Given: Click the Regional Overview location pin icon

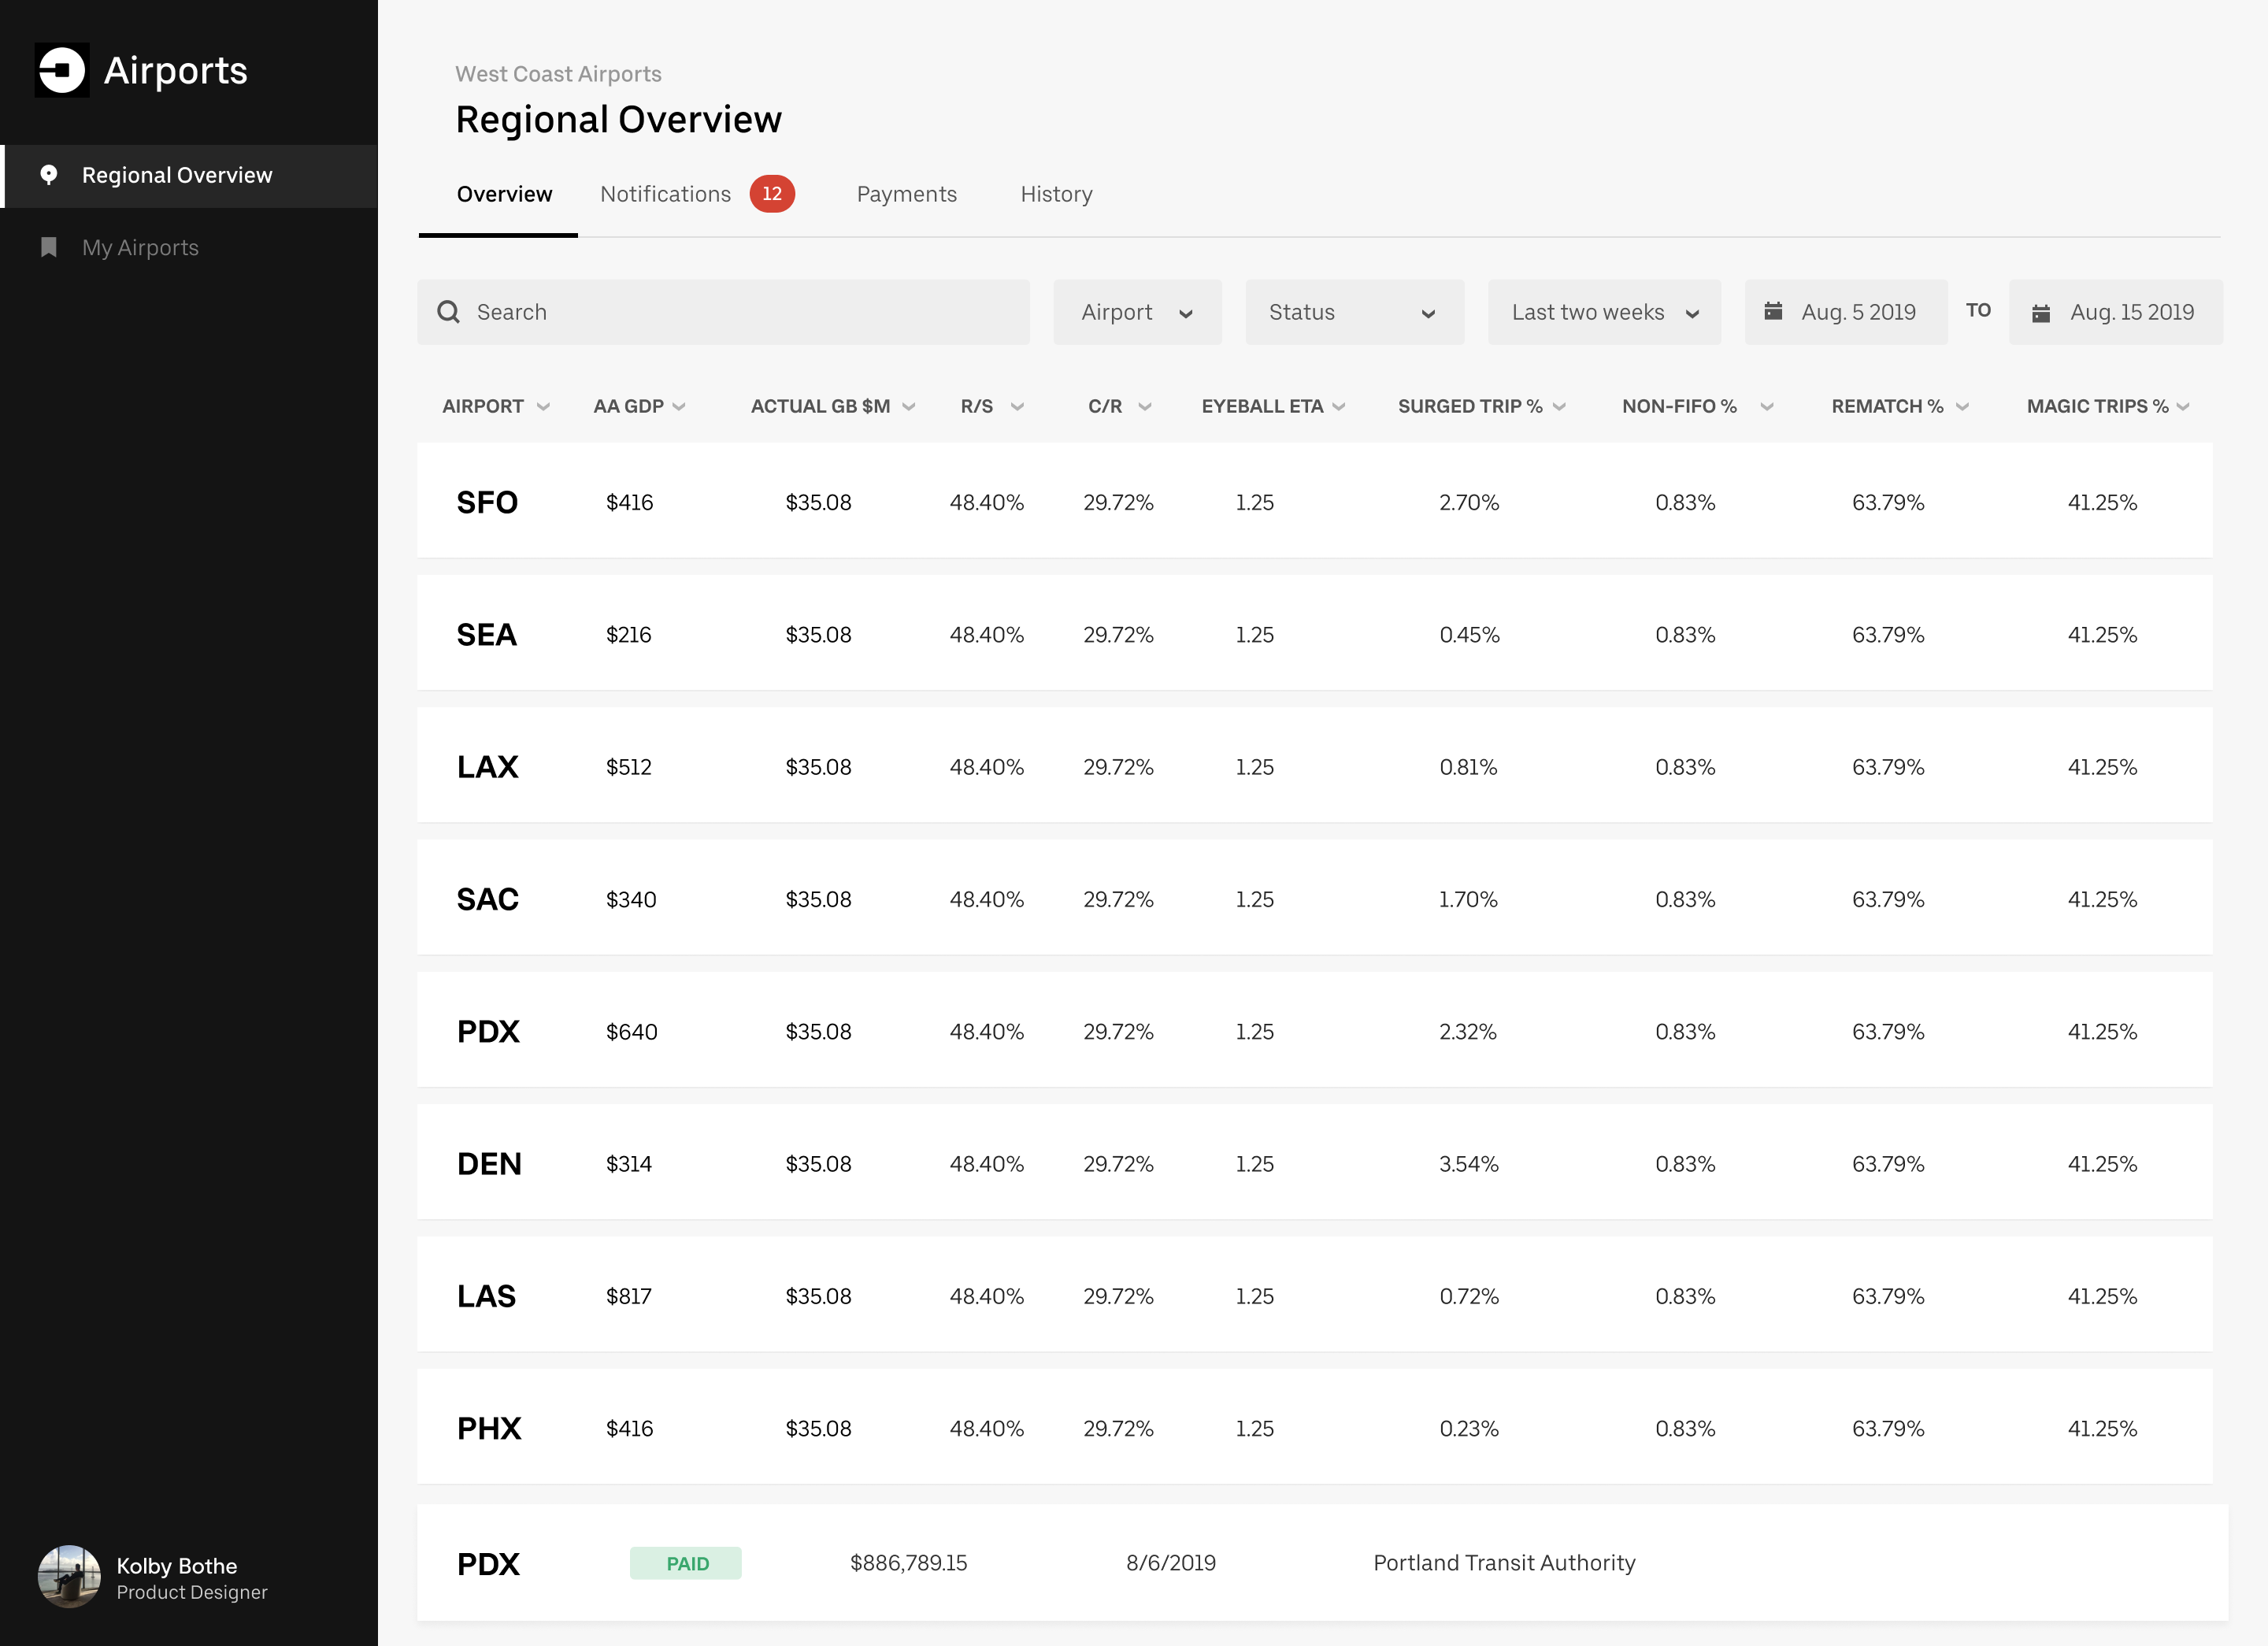Looking at the screenshot, I should click(x=48, y=175).
